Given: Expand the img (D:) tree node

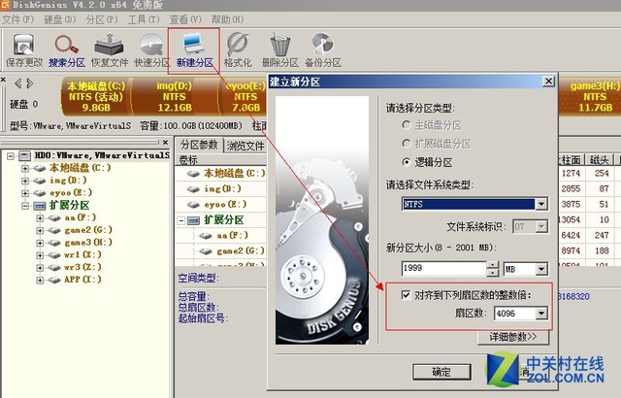Looking at the screenshot, I should tap(25, 181).
